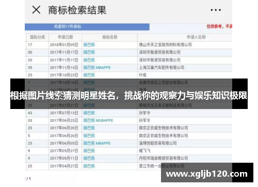Click the date 2017年05月27日
Image resolution: width=258 pixels, height=187 pixels.
(x=64, y=151)
